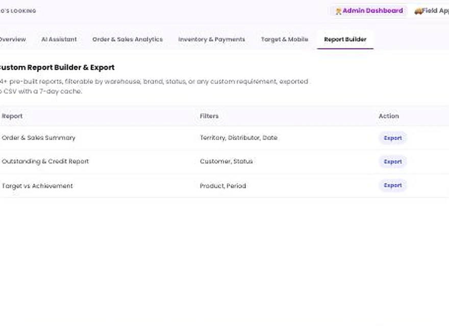449x326 pixels.
Task: Click the Filters column header
Action: tap(209, 116)
